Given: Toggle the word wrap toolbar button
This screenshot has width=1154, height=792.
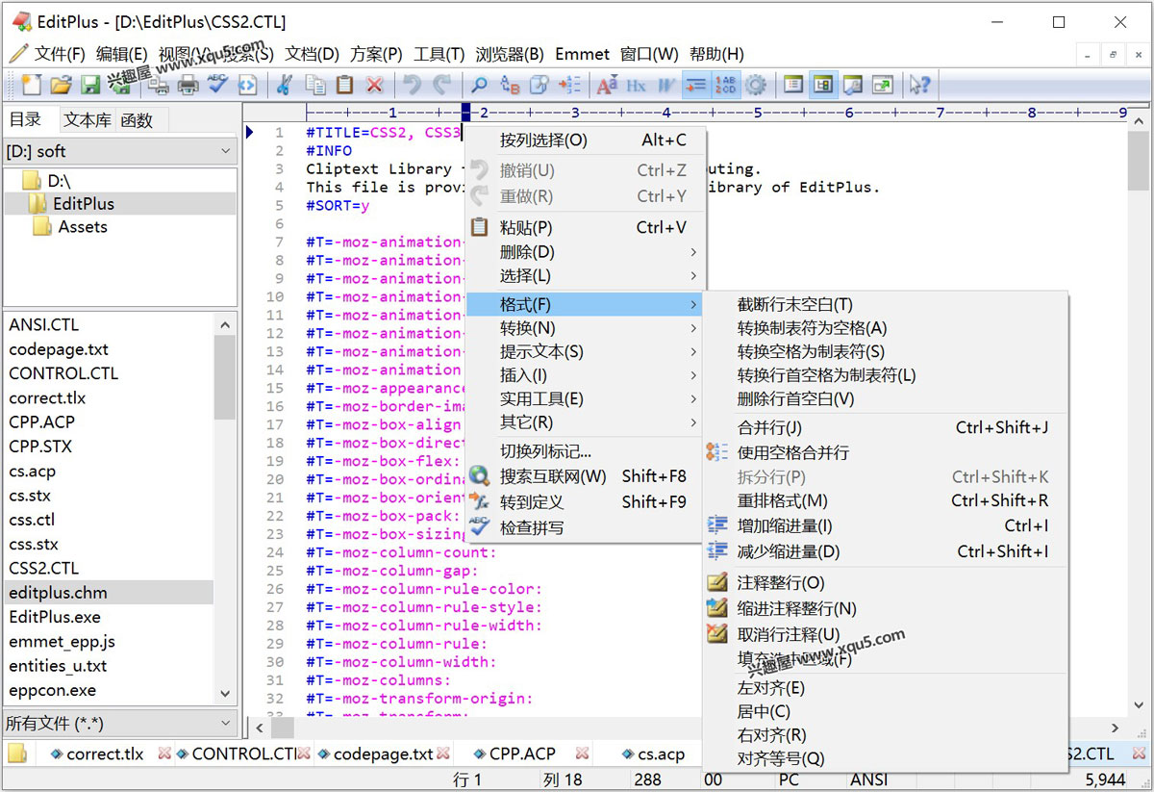Looking at the screenshot, I should point(695,85).
